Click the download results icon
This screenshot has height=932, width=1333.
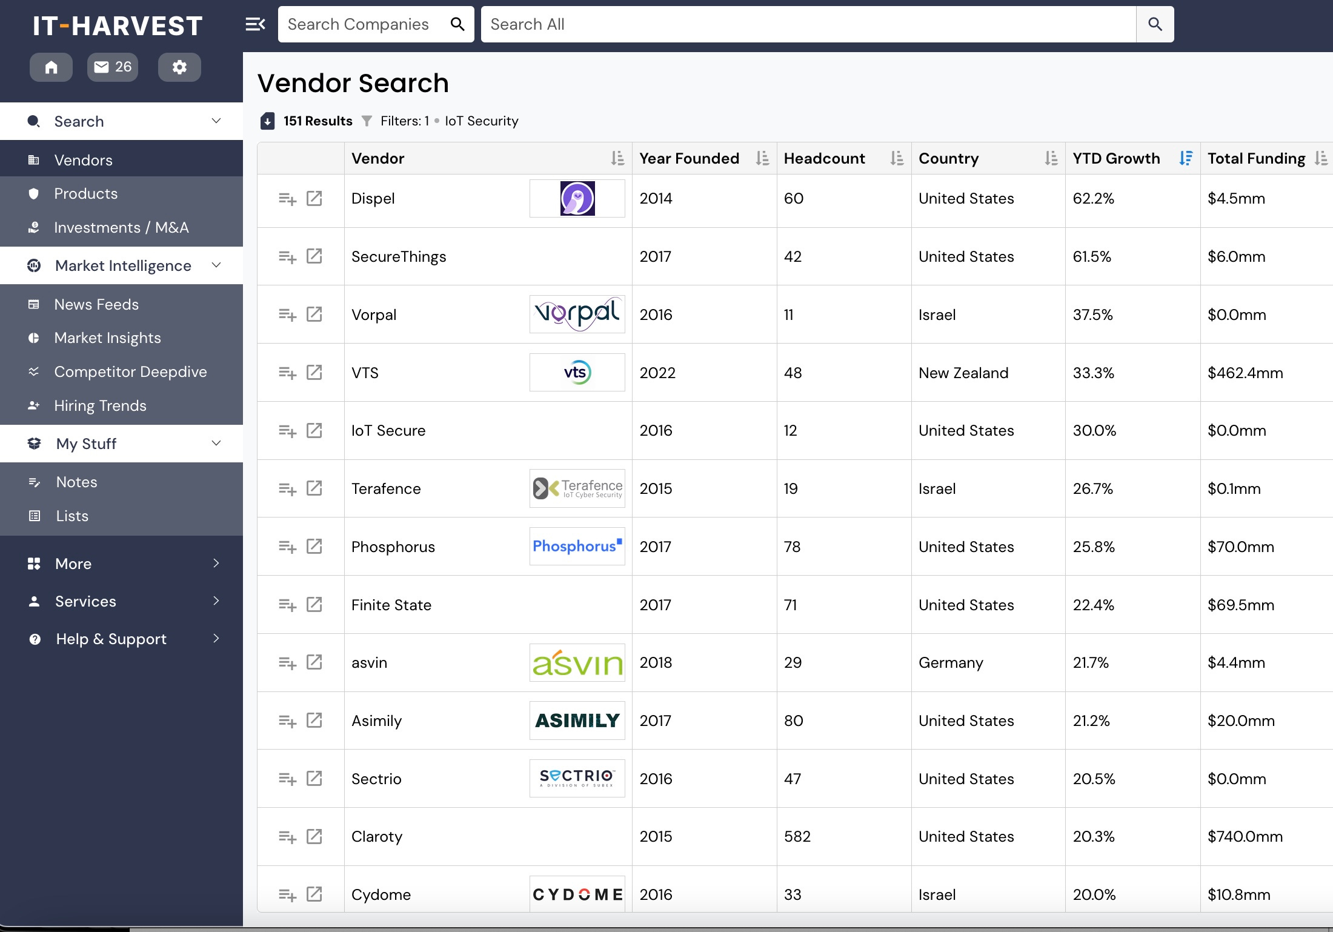tap(267, 121)
